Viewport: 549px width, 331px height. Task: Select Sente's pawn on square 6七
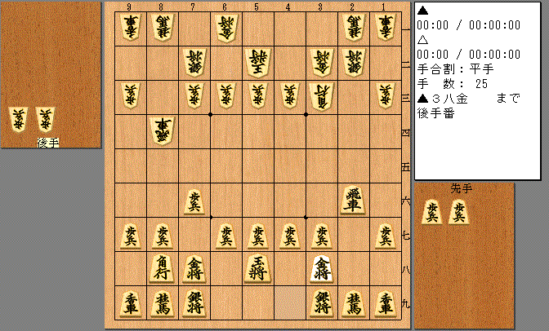click(225, 236)
